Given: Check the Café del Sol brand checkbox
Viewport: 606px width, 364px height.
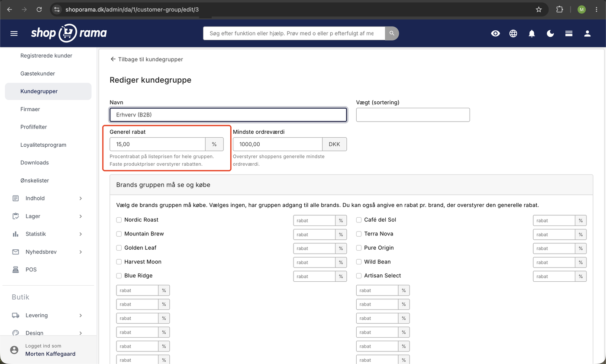Looking at the screenshot, I should 359,220.
